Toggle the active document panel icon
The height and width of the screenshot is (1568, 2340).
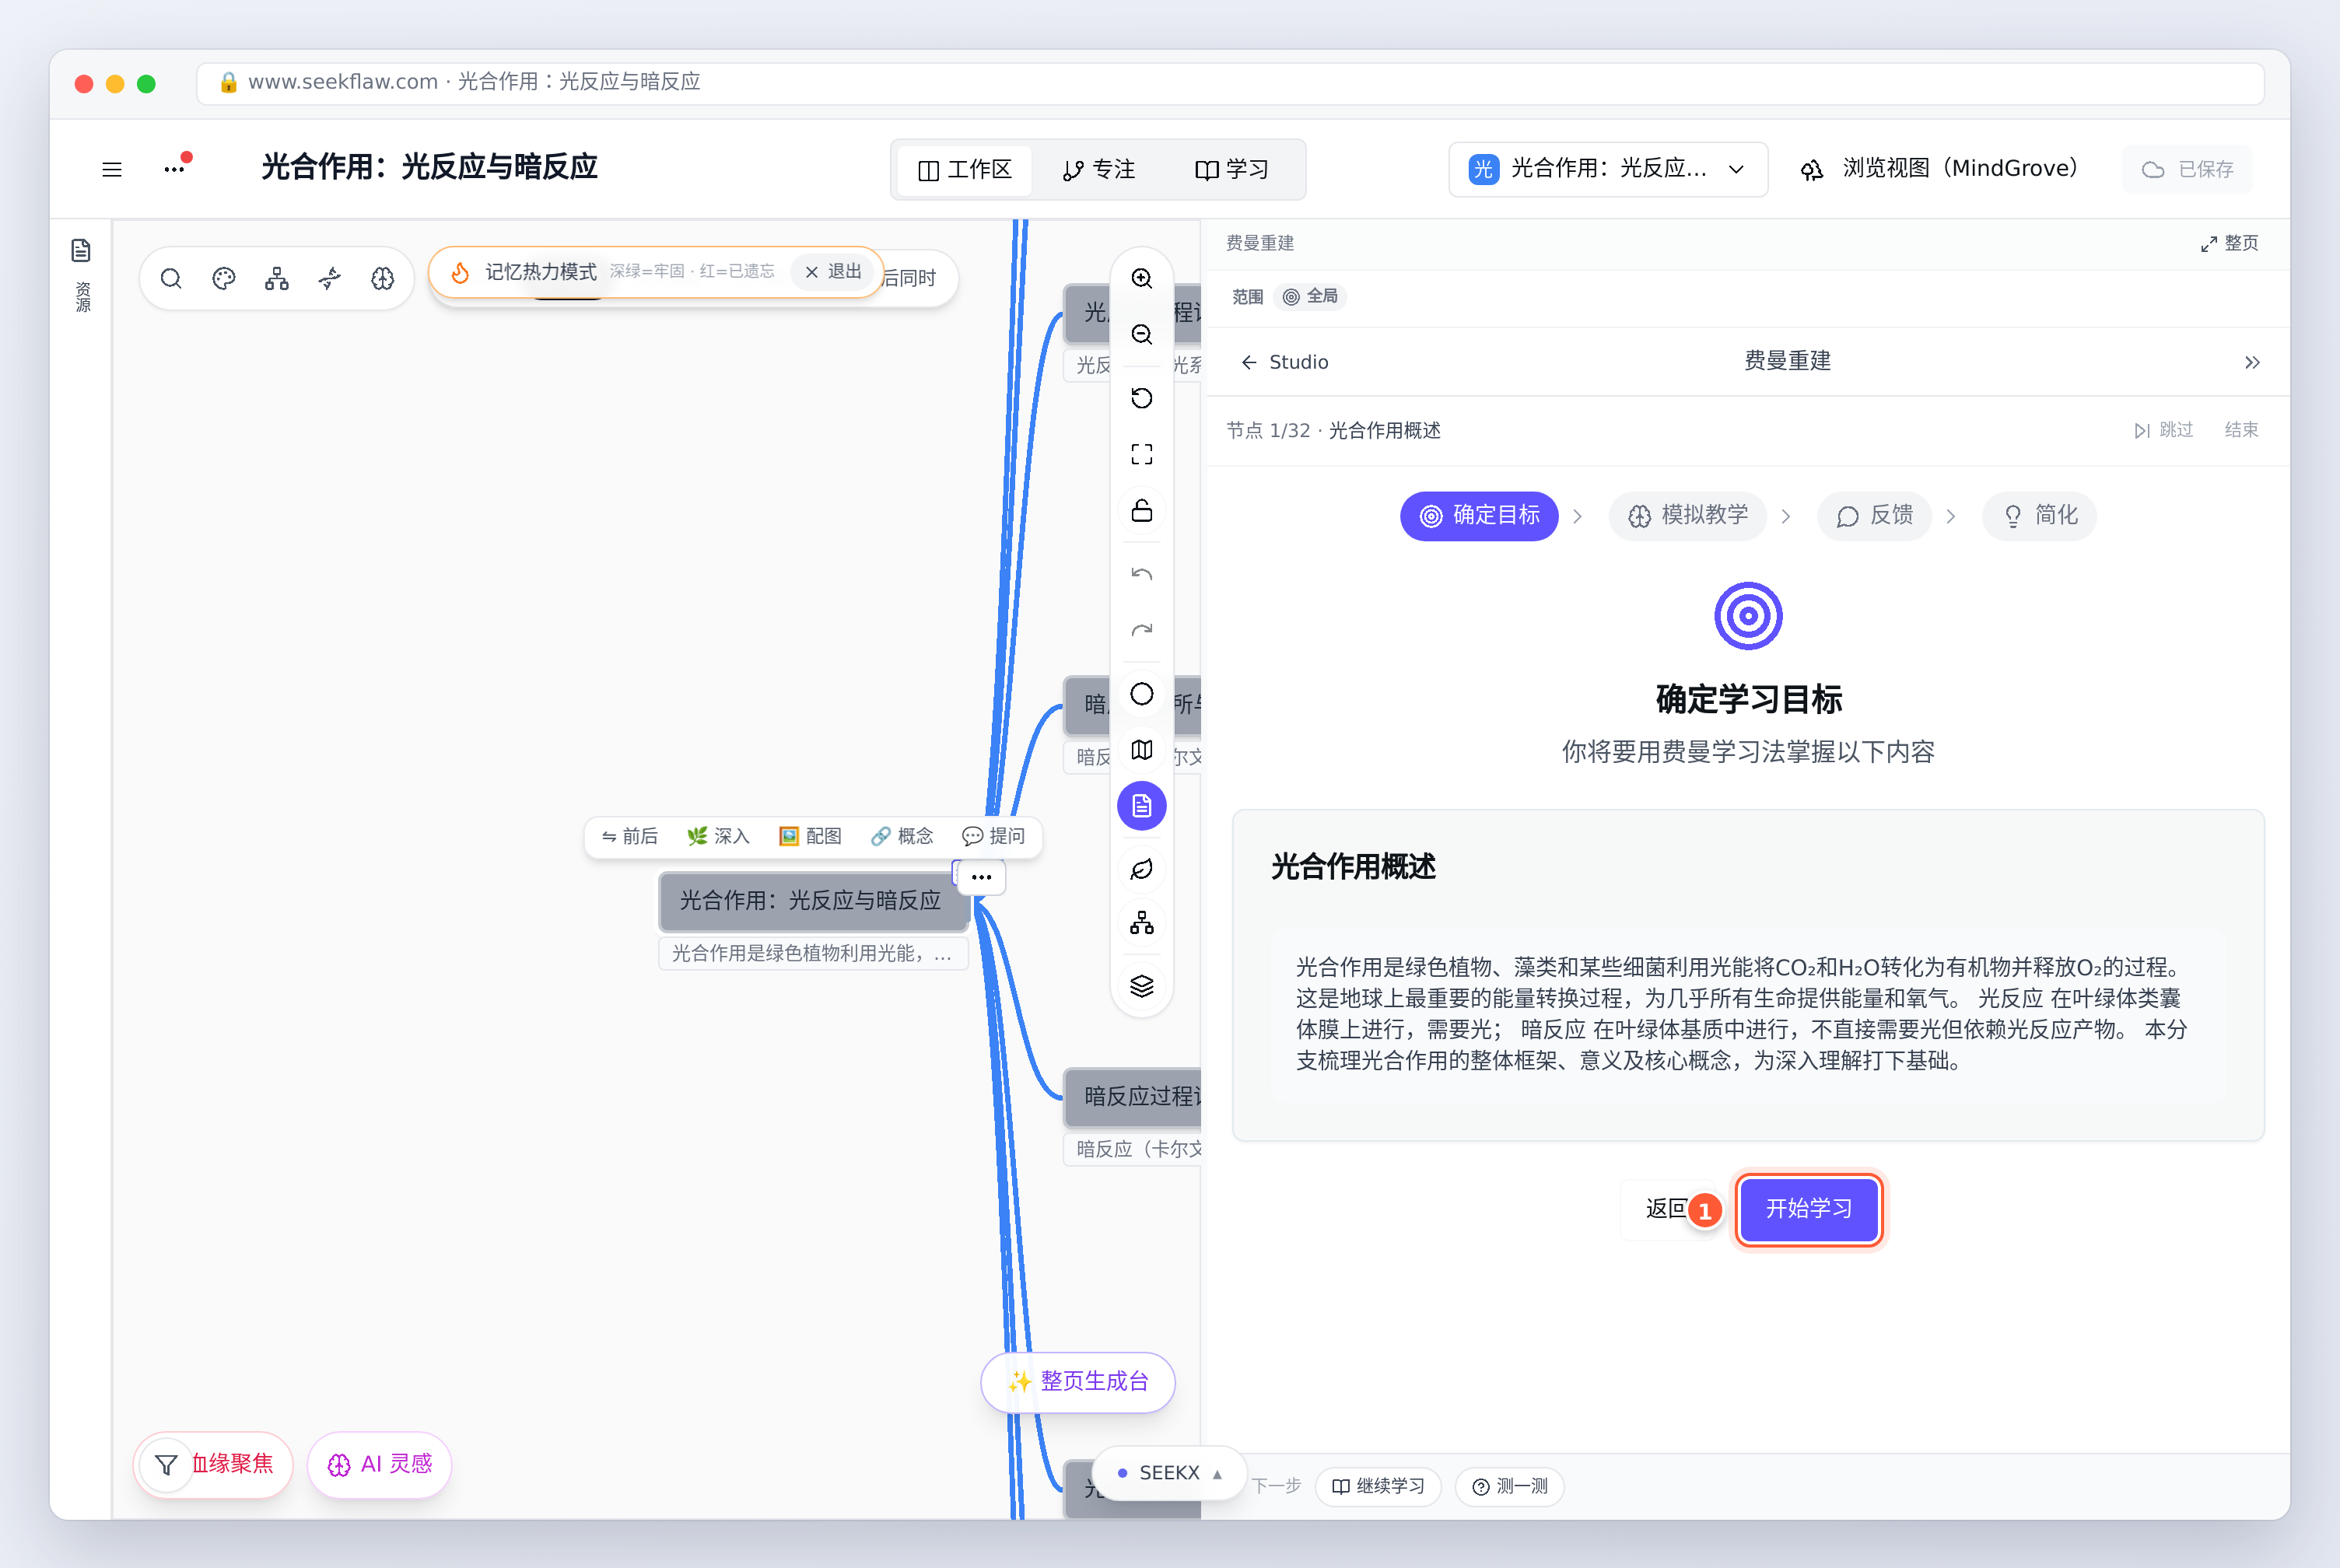[x=1142, y=806]
